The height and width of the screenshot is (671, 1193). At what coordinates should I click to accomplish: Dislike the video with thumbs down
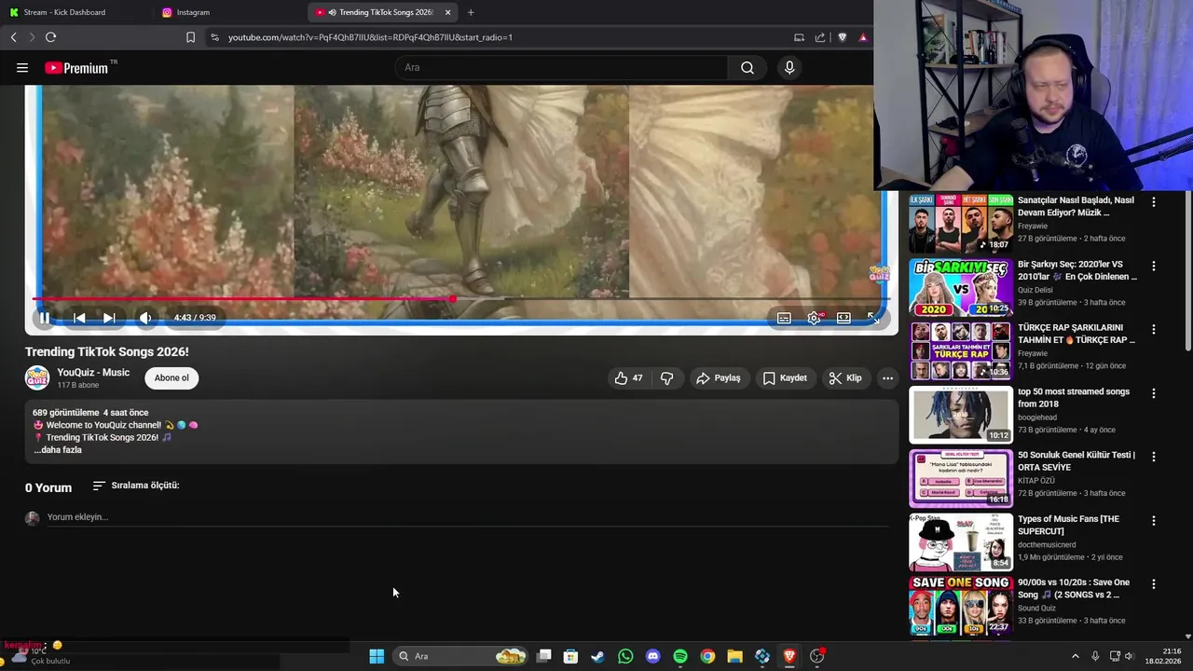(x=666, y=378)
